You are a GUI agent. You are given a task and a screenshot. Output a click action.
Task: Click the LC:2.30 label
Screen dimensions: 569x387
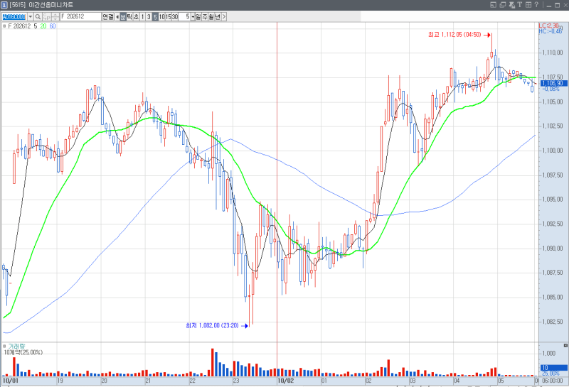[548, 26]
